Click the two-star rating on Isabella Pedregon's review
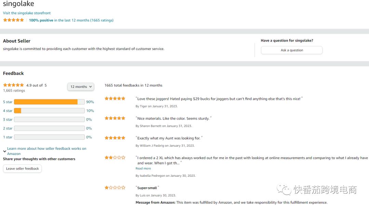This screenshot has width=369, height=206. 115,158
